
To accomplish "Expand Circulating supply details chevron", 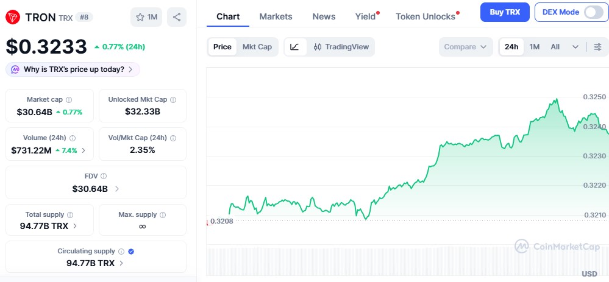I will pyautogui.click(x=121, y=263).
